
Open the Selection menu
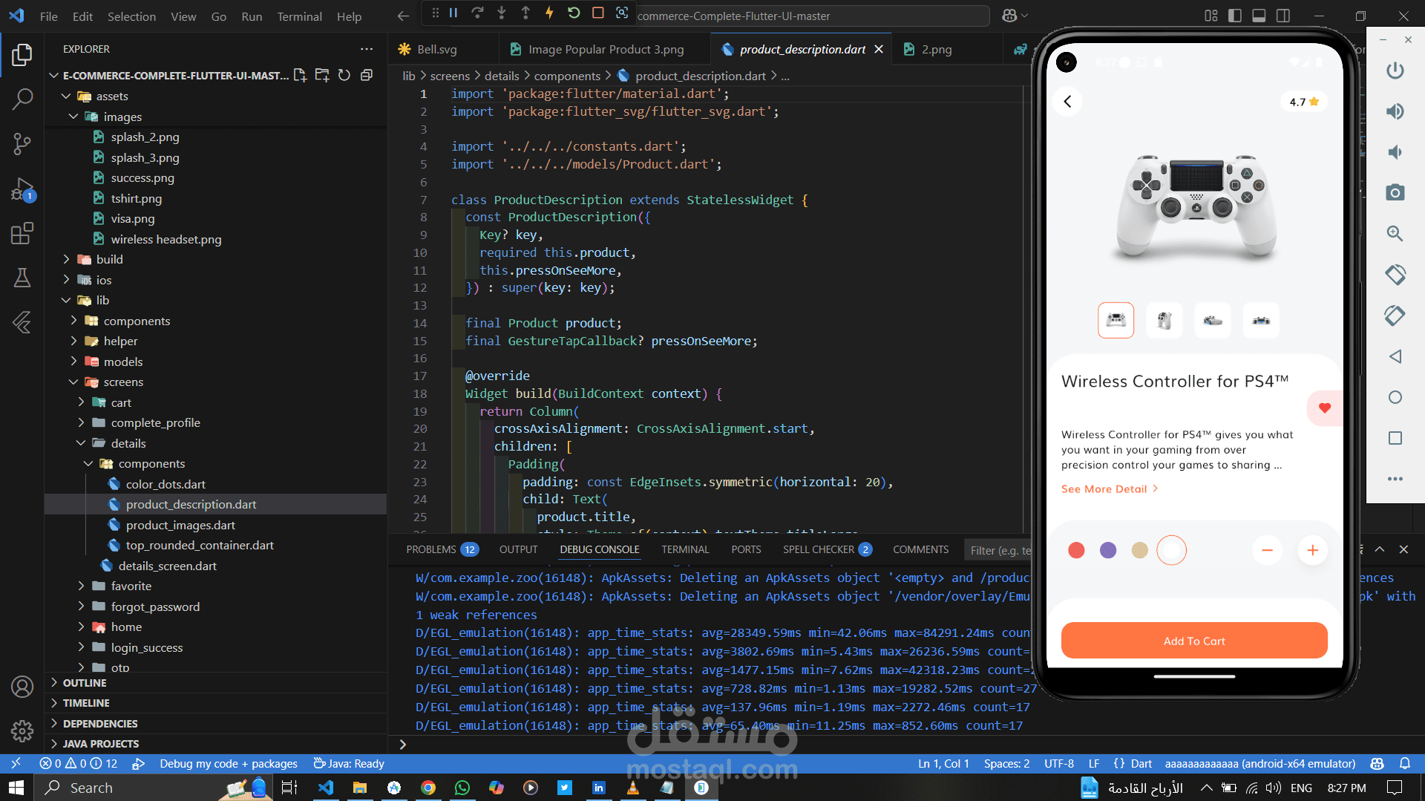(131, 16)
